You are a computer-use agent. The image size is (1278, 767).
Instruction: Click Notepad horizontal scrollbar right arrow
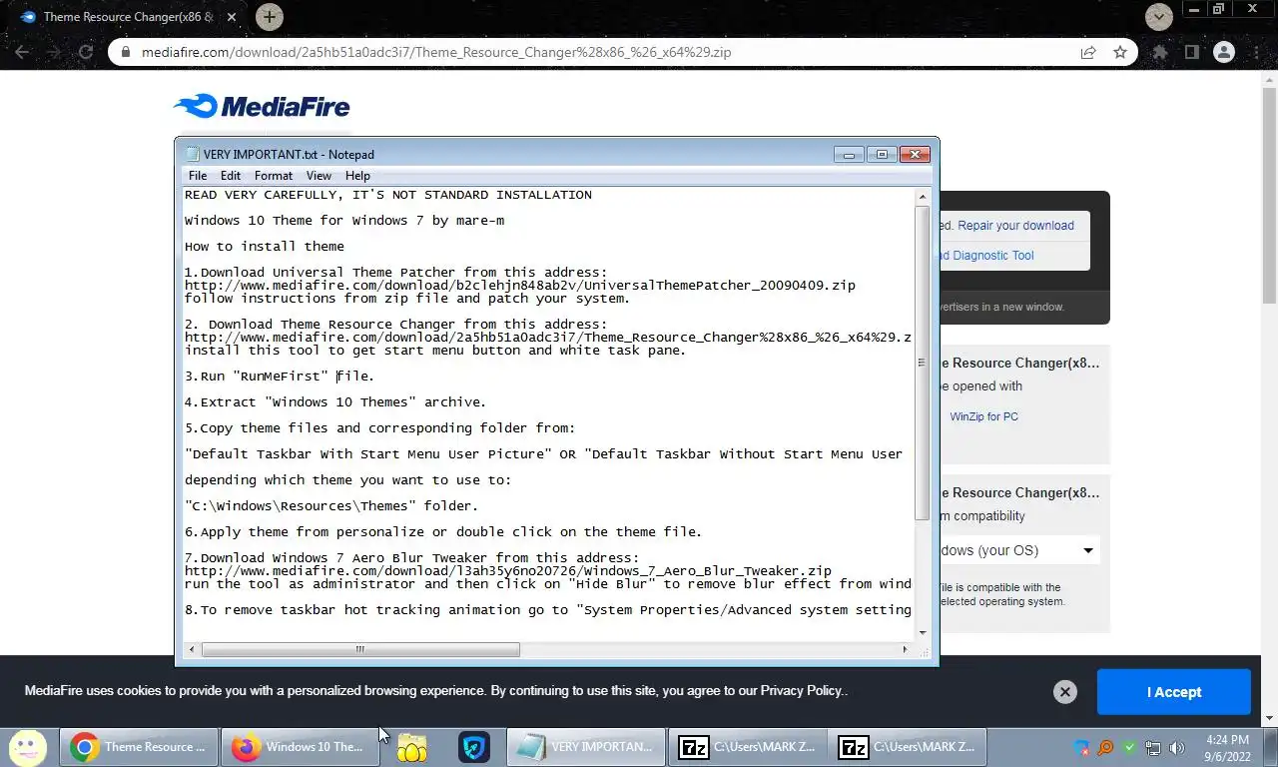coord(905,649)
